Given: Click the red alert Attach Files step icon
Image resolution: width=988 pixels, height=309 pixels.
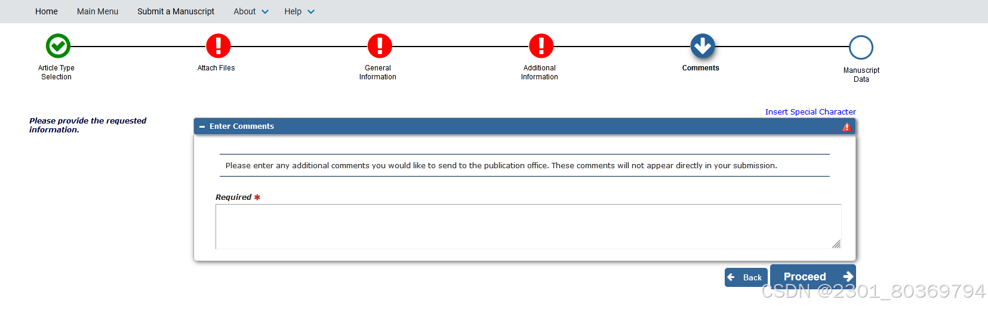Looking at the screenshot, I should 218,46.
